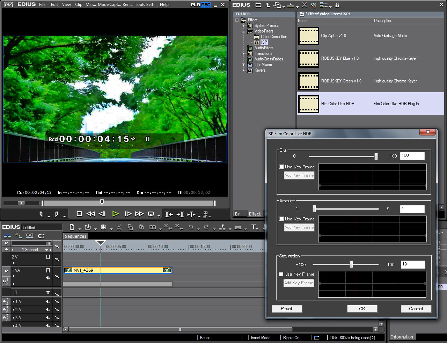Click the Amount slider handle

(x=314, y=209)
